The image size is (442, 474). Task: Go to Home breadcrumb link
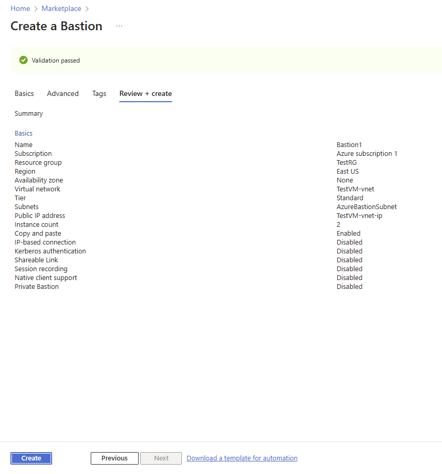click(20, 8)
